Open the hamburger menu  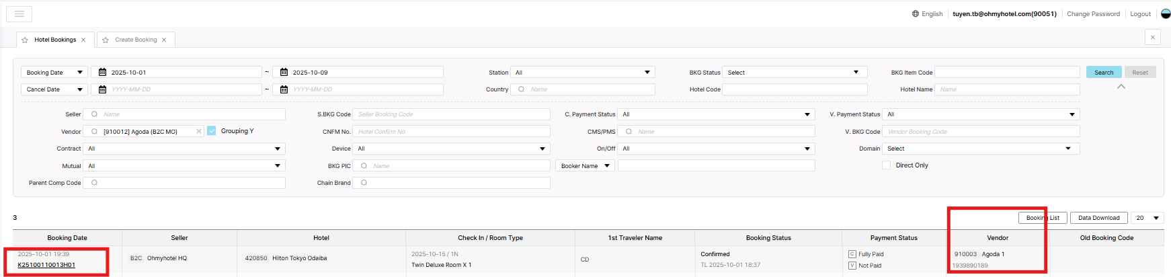tap(19, 14)
